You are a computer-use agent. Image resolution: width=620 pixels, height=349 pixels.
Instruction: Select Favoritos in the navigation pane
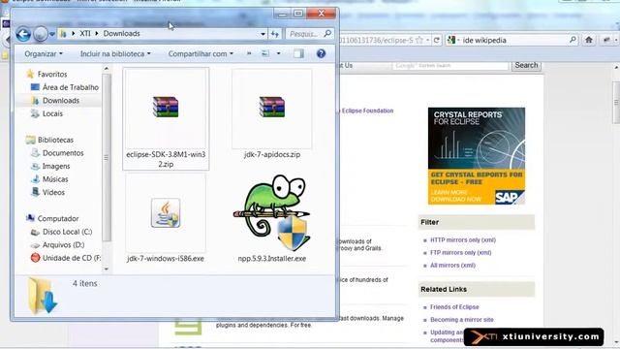(52, 74)
